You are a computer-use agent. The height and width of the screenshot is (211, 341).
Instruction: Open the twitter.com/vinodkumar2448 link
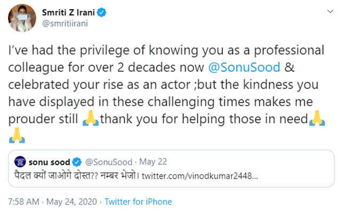tap(200, 176)
